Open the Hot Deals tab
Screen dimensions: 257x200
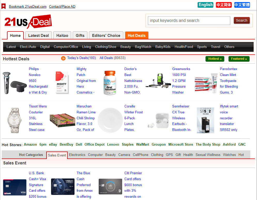point(136,36)
